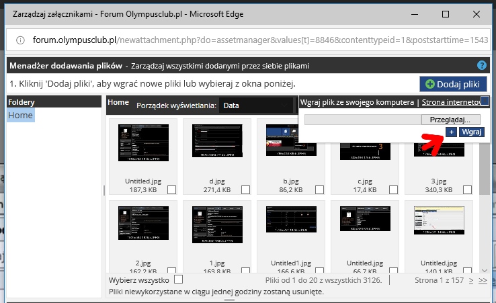This screenshot has width=496, height=303.
Task: Open the Strona internetowa link
Action: tap(450, 102)
